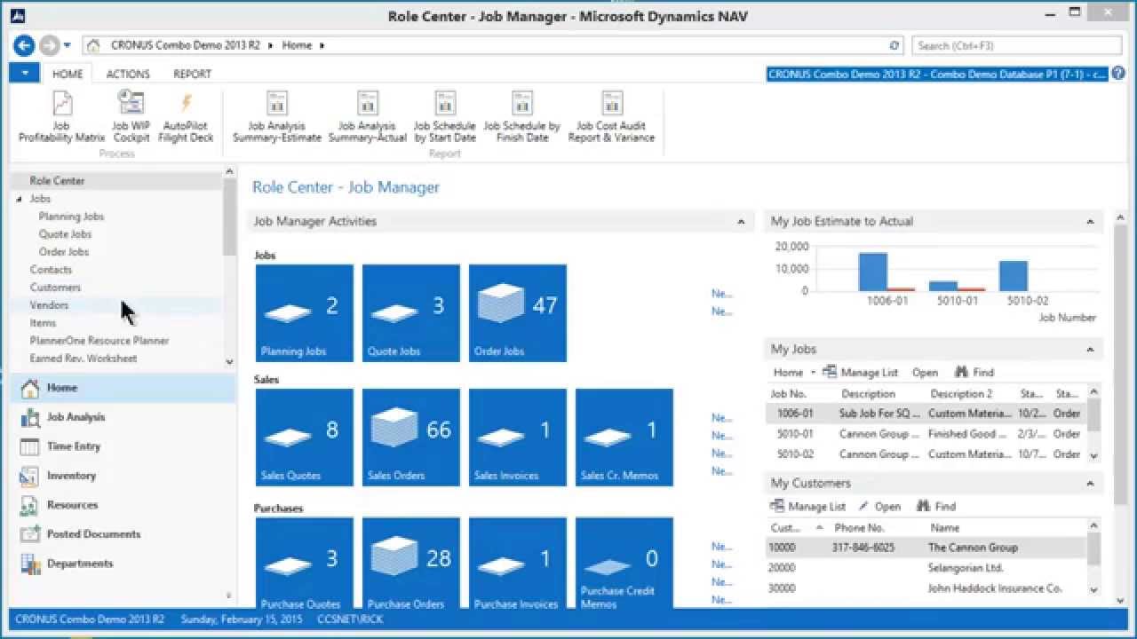Sort My Jobs by Job No. column
This screenshot has height=639, width=1137.
tap(788, 394)
